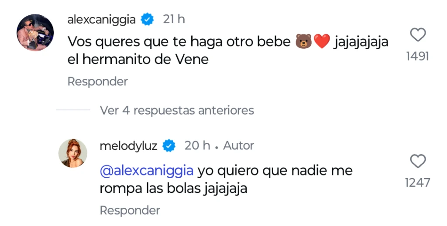
Task: Click the line beside Ver 4 respuestas
Action: 73,110
